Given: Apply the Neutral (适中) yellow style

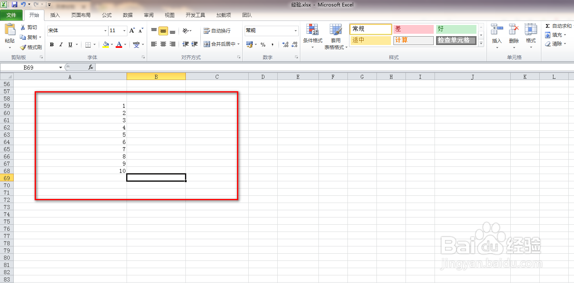Looking at the screenshot, I should [370, 40].
